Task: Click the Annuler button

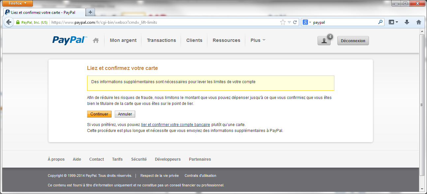Action: pyautogui.click(x=125, y=114)
